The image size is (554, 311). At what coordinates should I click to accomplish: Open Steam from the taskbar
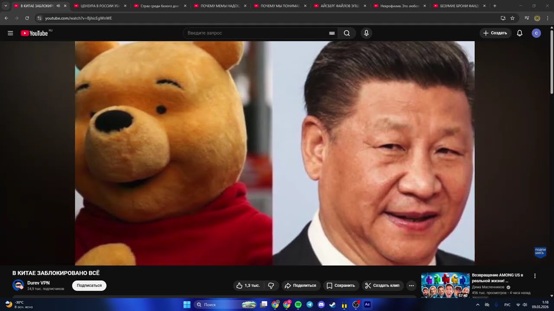point(332,305)
